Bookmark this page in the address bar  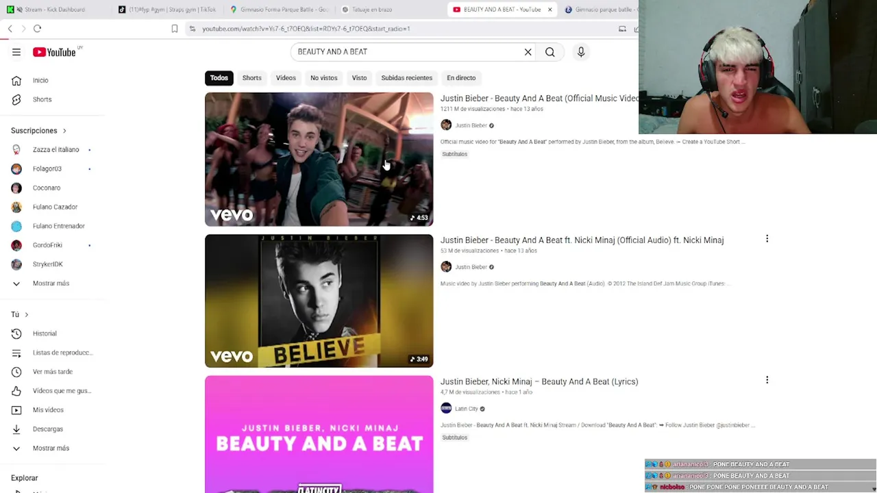click(175, 29)
